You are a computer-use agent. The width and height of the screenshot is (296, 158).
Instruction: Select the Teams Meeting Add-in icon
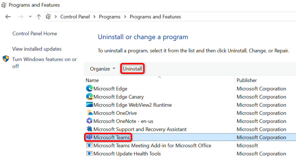coord(89,146)
